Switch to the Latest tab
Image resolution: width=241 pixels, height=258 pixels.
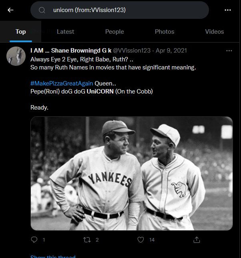65,32
